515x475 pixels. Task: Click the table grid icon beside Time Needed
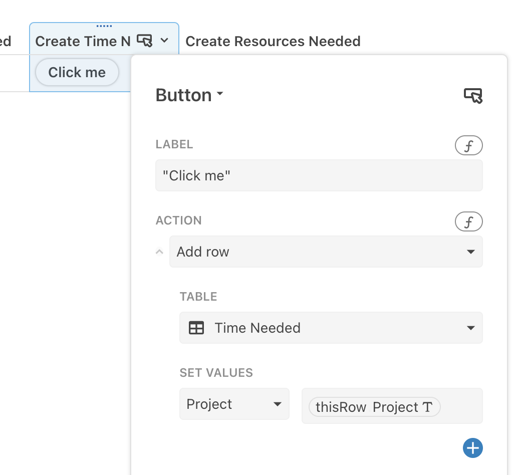point(196,328)
